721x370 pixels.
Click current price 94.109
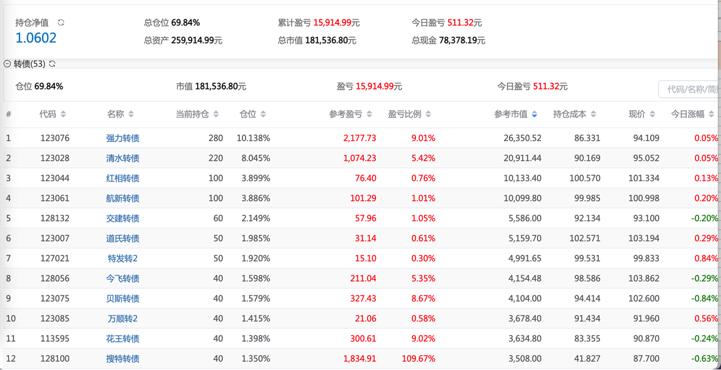click(646, 138)
